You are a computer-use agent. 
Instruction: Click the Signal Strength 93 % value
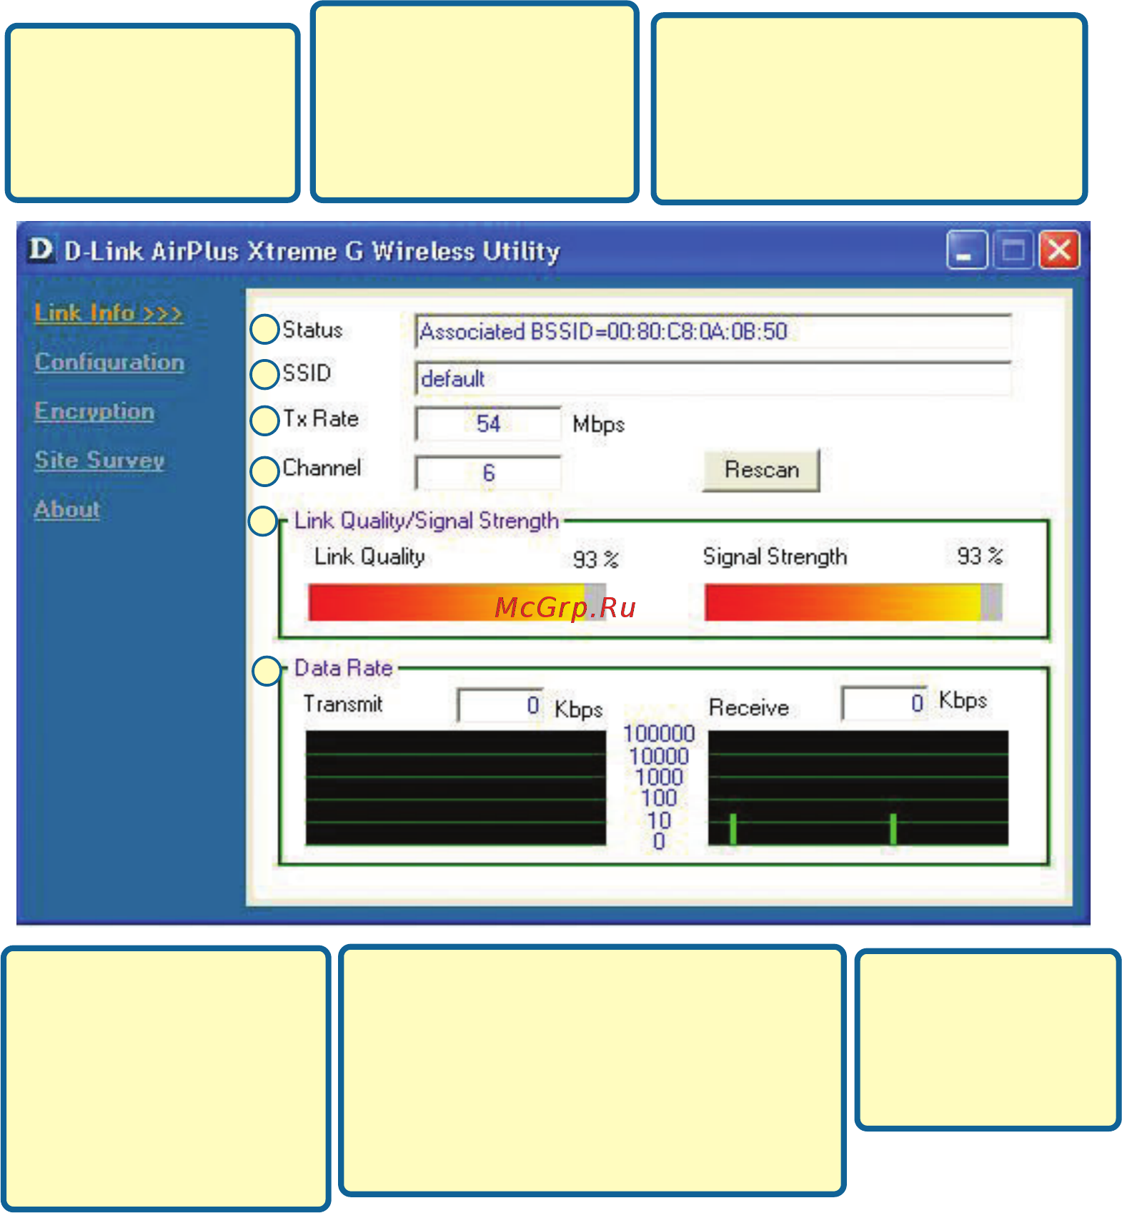980,556
